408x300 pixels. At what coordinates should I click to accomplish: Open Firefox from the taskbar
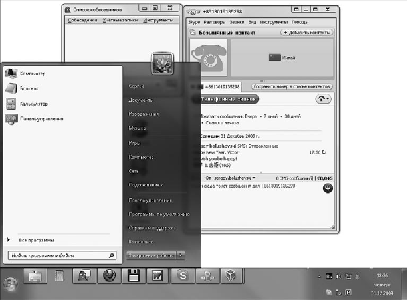(108, 276)
